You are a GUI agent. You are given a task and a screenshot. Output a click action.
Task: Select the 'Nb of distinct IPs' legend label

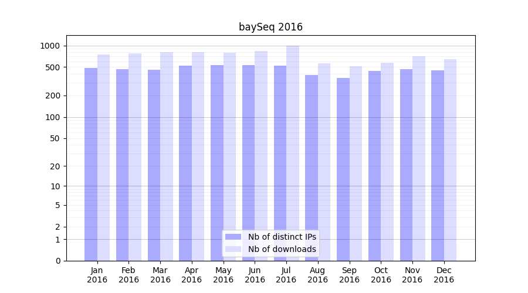pos(282,237)
